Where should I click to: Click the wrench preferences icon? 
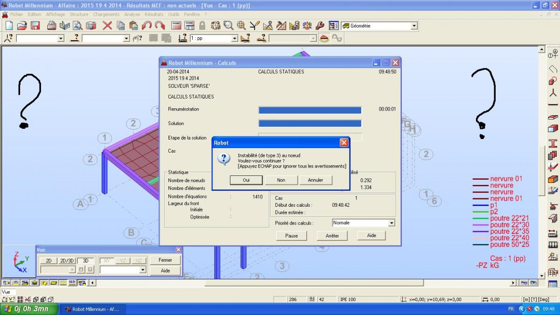pyautogui.click(x=320, y=26)
